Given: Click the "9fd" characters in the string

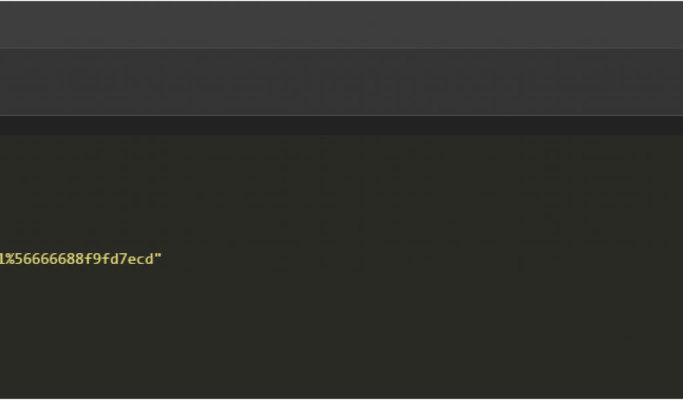Looking at the screenshot, I should (x=107, y=259).
